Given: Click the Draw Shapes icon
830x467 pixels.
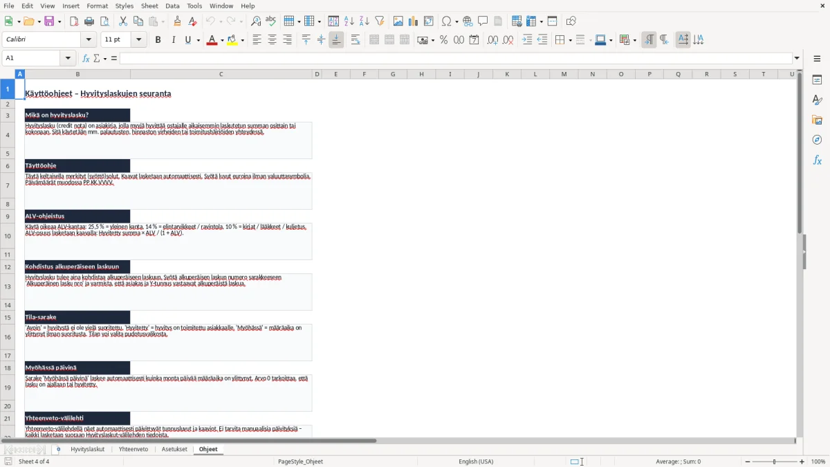Looking at the screenshot, I should [571, 21].
